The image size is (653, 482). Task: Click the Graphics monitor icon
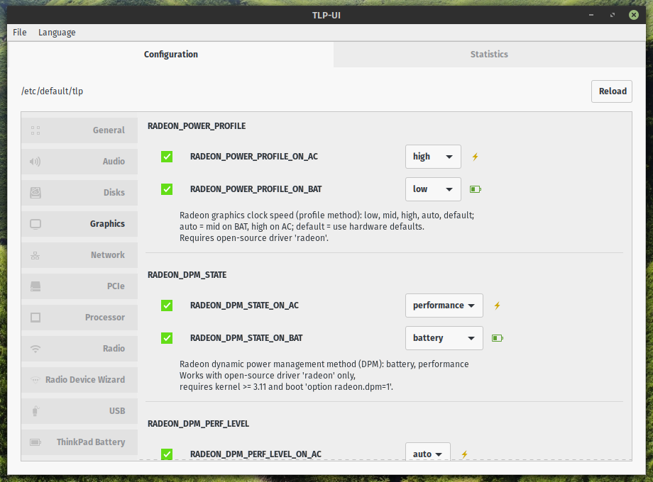click(x=35, y=224)
